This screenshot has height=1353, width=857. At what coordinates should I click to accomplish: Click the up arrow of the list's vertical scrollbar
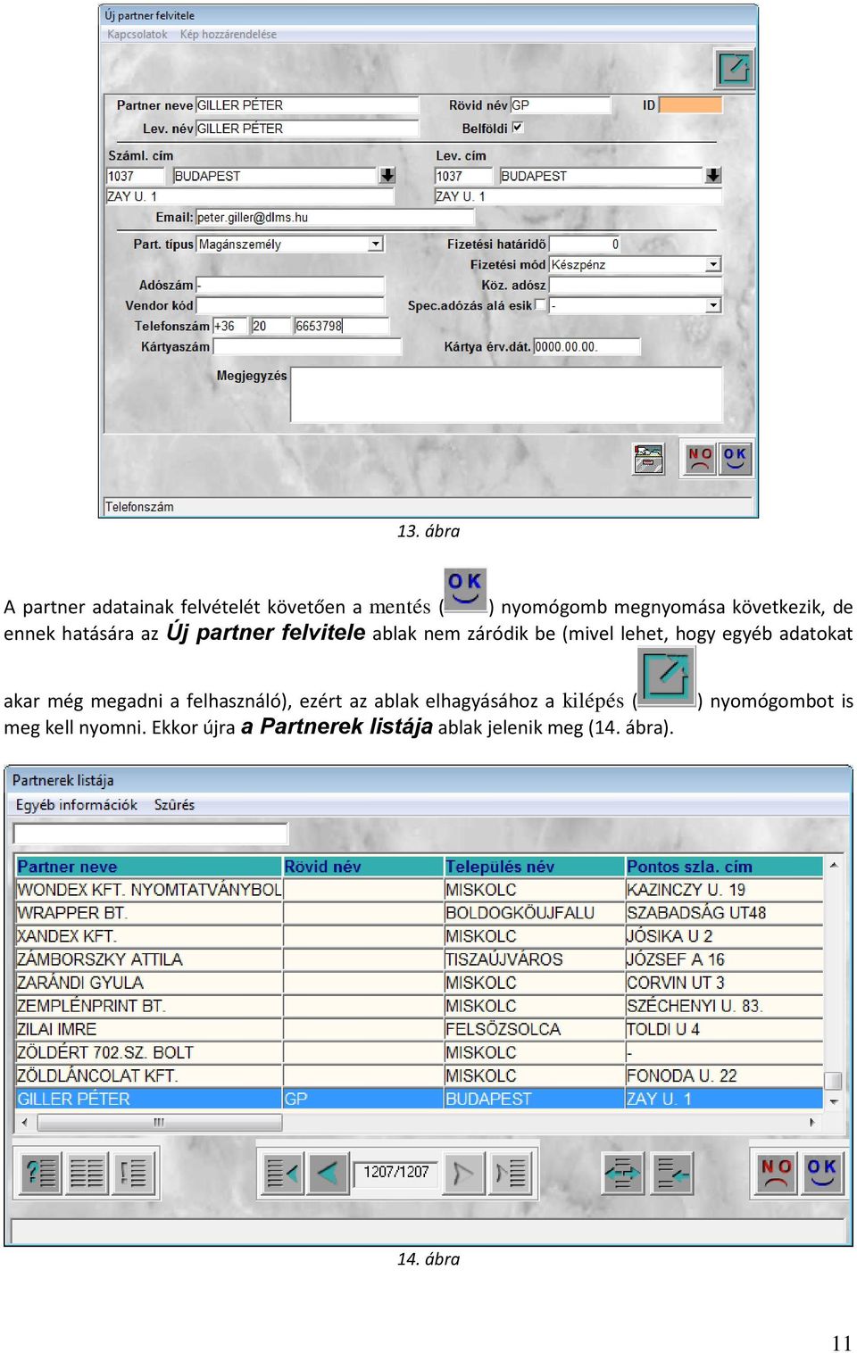834,865
